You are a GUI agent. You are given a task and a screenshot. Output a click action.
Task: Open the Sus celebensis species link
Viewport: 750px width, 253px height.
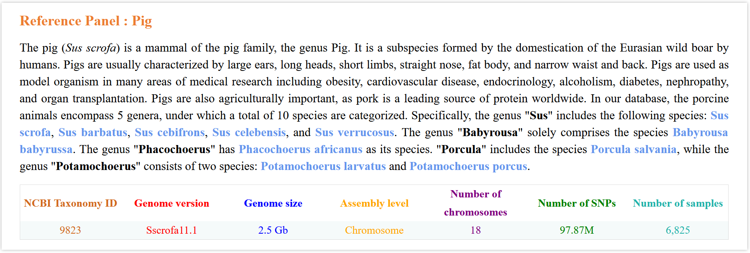pos(249,132)
